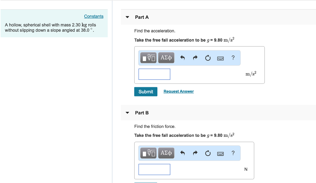The height and width of the screenshot is (183, 316).
Task: Click redo arrow in Part B toolbar
Action: [195, 153]
